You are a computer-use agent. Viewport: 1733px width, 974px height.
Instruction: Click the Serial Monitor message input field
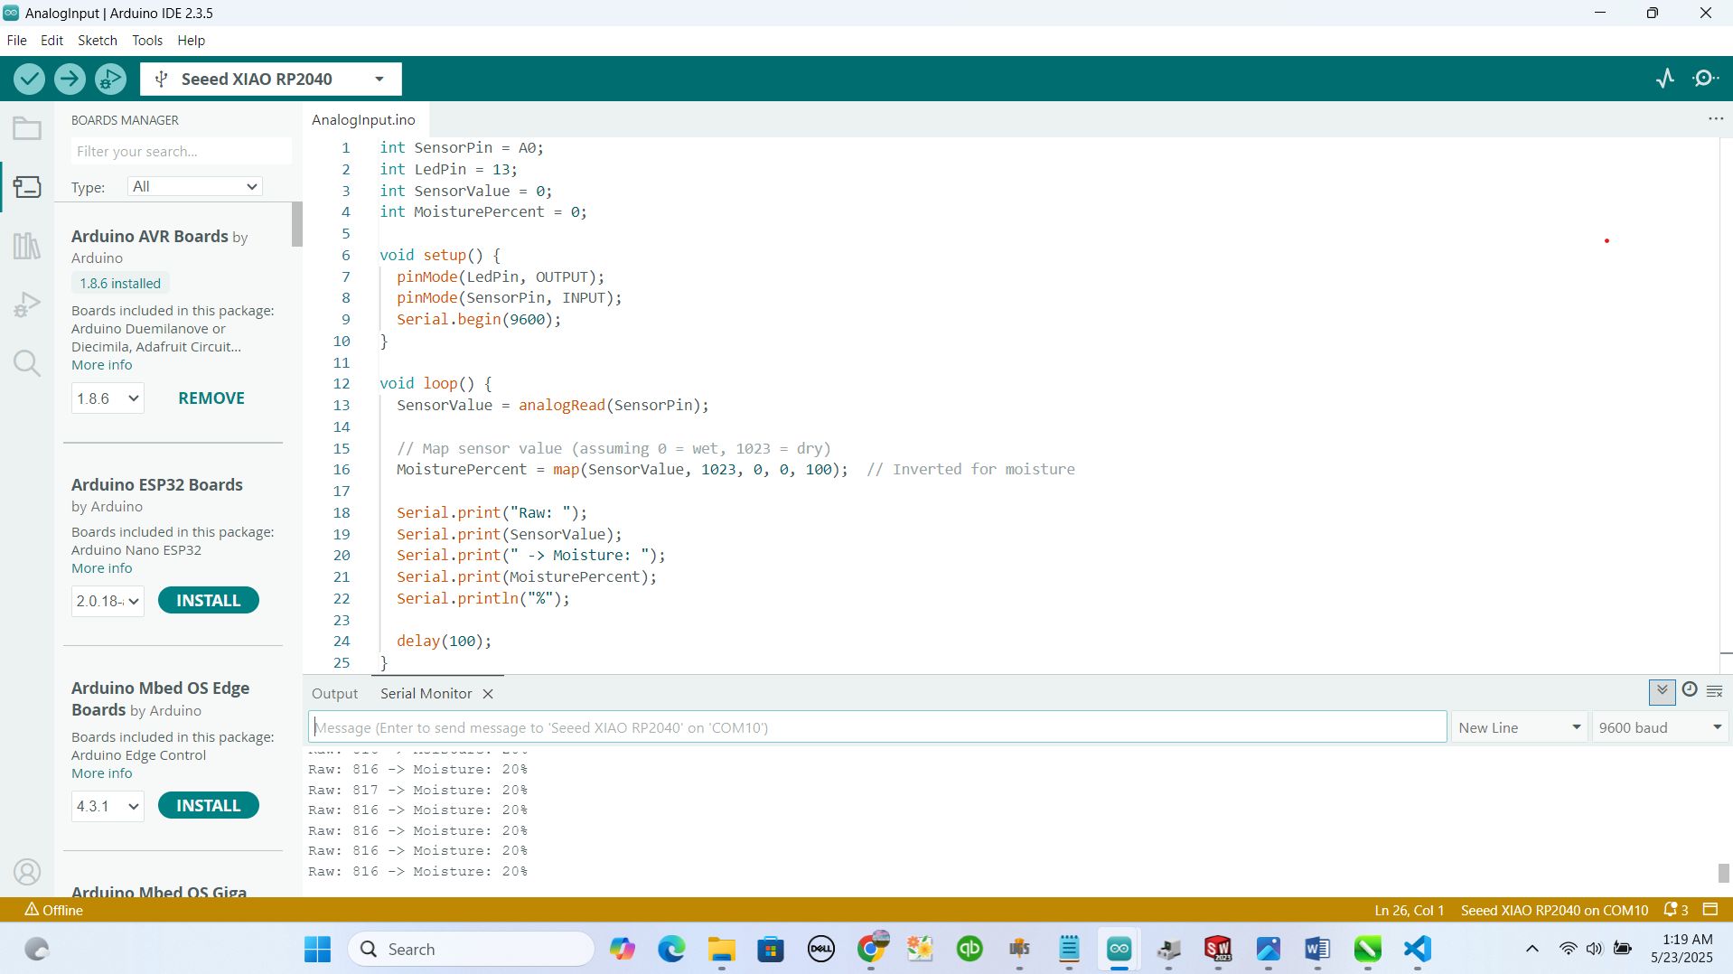877,727
